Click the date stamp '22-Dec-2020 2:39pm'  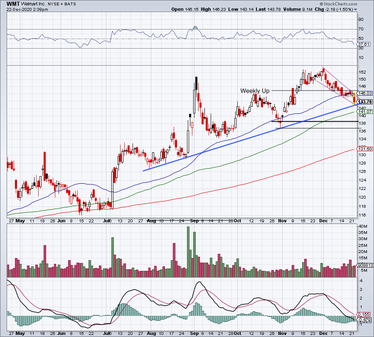coord(27,10)
